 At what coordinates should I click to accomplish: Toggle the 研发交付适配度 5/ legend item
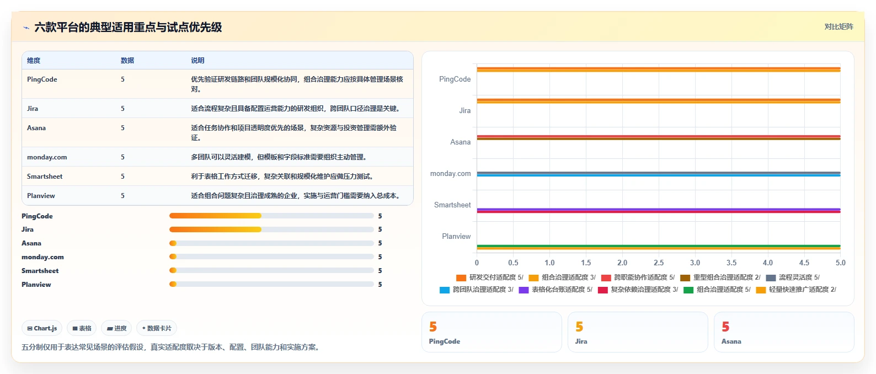pos(489,277)
